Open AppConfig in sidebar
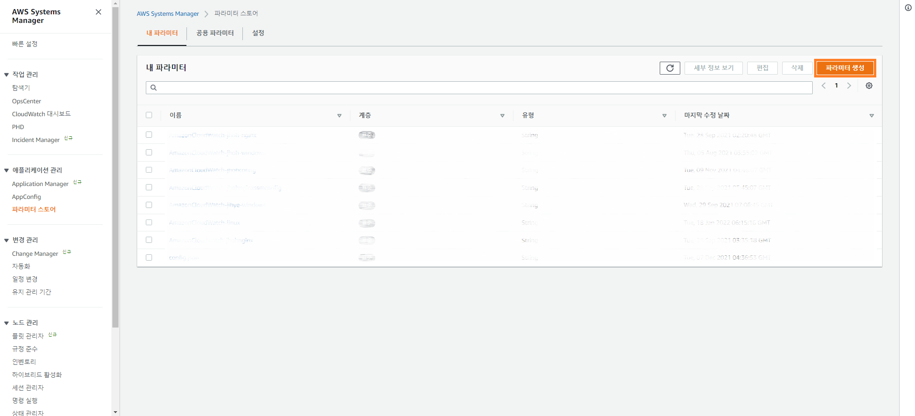This screenshot has height=416, width=915. click(26, 197)
